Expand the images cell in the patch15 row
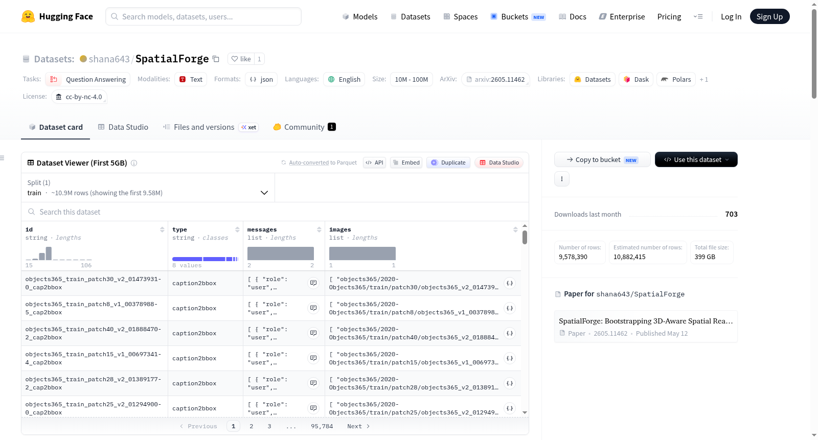This screenshot has width=818, height=440. click(510, 358)
